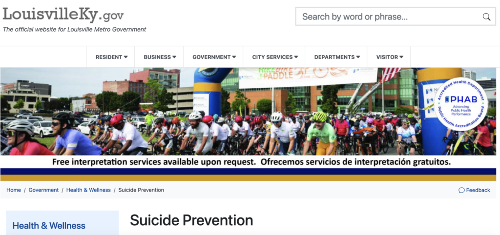Click the search magnifying glass icon
This screenshot has width=500, height=235.
tap(486, 17)
